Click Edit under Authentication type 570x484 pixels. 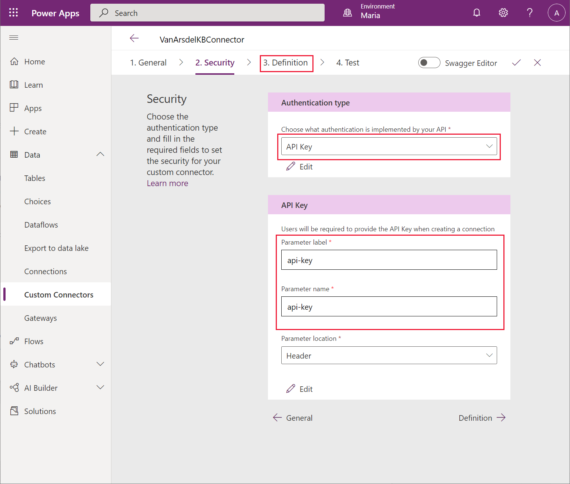299,167
